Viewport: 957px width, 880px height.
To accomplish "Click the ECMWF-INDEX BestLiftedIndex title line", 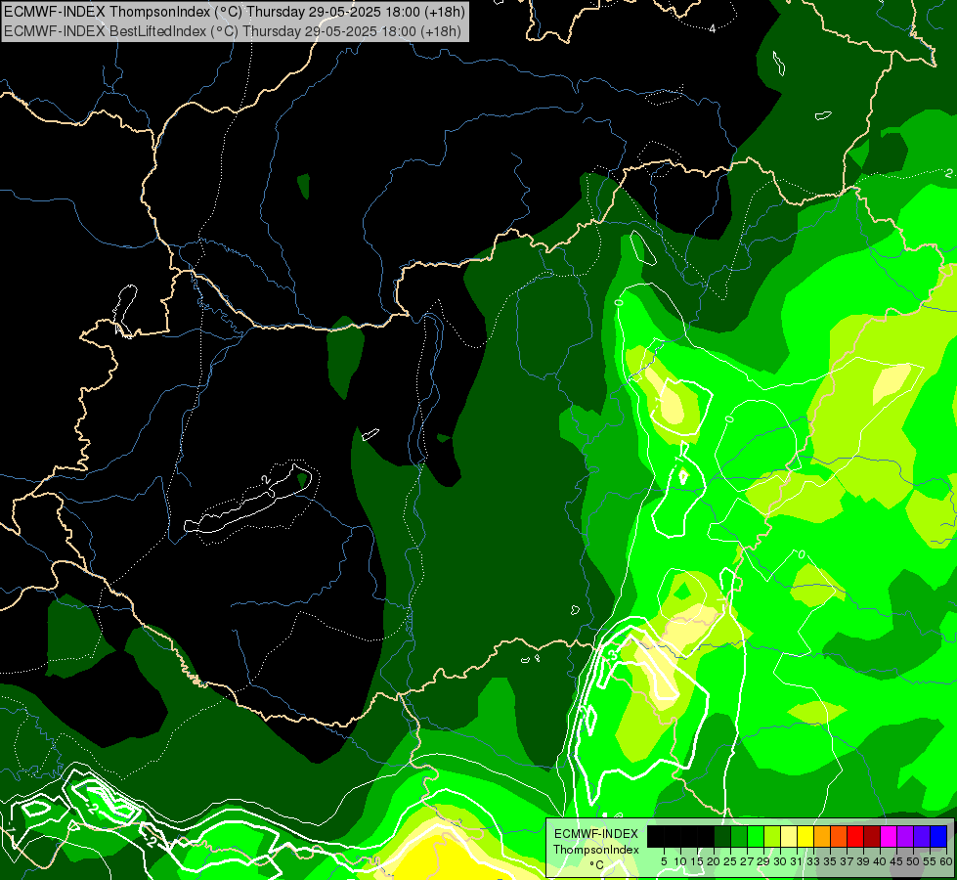I will (233, 30).
